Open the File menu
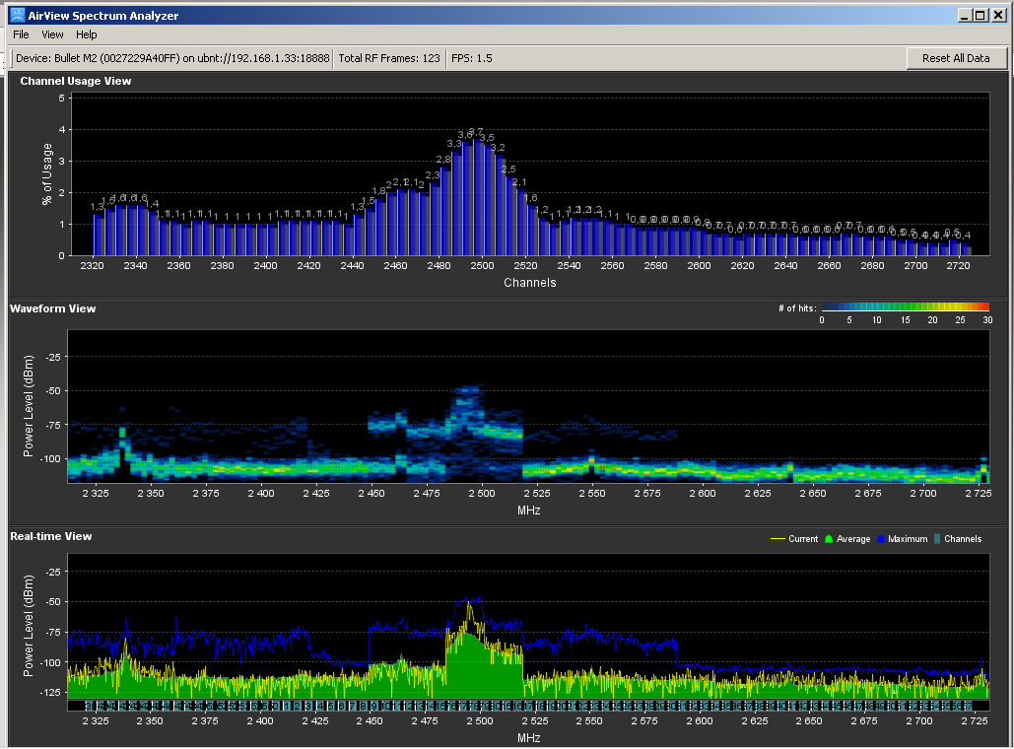Viewport: 1014px width, 749px height. tap(21, 34)
